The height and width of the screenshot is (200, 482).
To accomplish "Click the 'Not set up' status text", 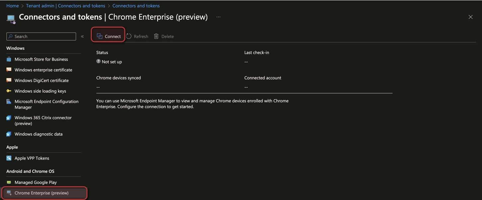I will [112, 62].
